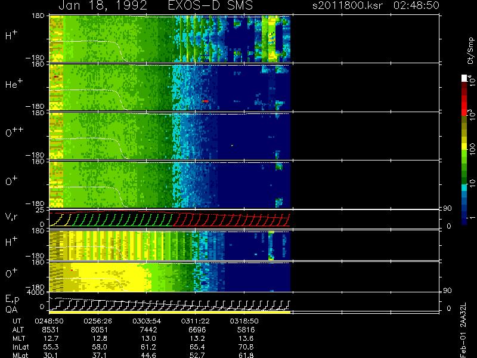Click ALT value "5816"
The image size is (477, 358).
click(246, 330)
